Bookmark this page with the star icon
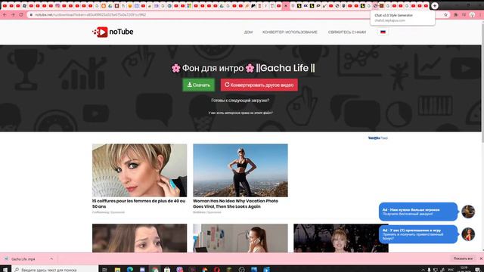 (x=445, y=14)
